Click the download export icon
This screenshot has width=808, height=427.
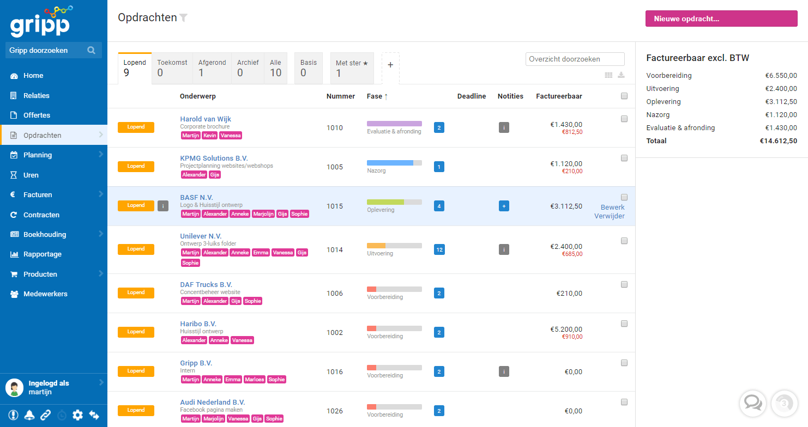point(621,75)
